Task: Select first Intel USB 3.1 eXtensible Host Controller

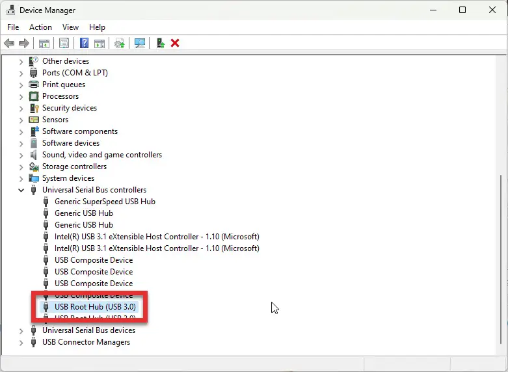Action: coord(157,237)
